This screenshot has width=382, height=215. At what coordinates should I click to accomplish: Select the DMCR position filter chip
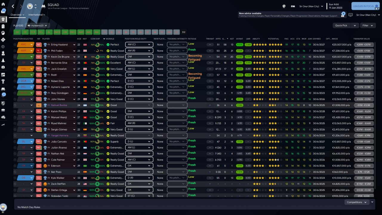(57, 32)
